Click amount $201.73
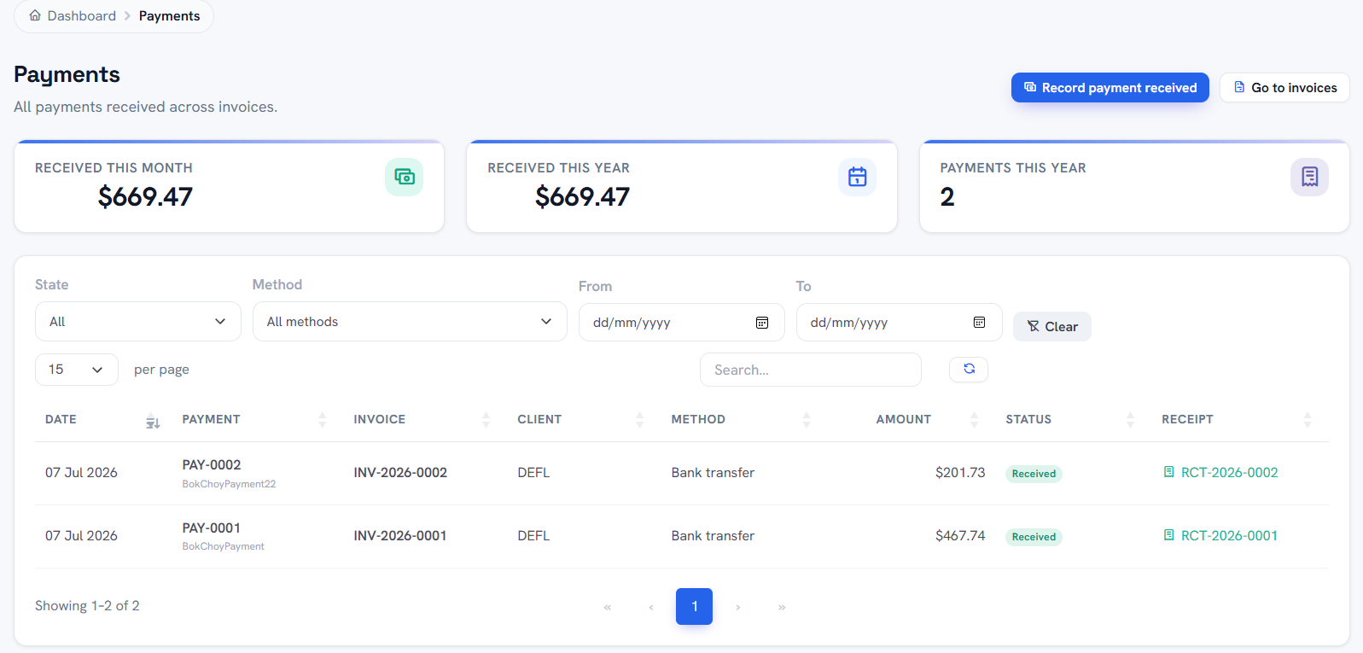 point(960,472)
